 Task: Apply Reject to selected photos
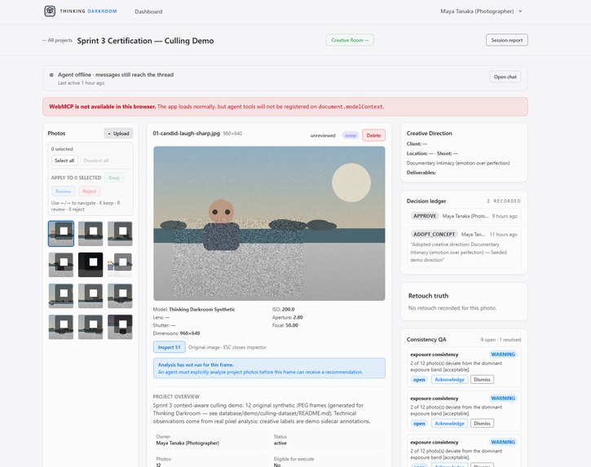click(90, 191)
